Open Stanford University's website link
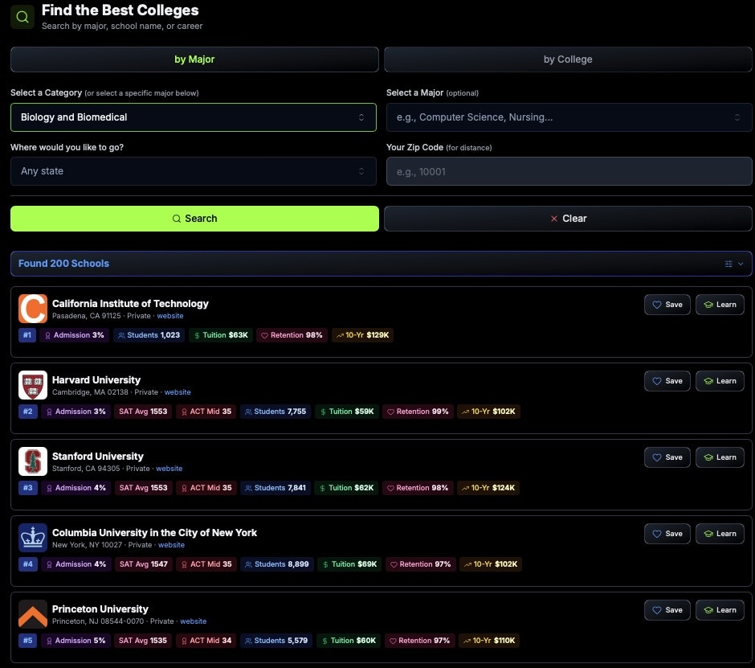The width and height of the screenshot is (755, 668). [169, 468]
